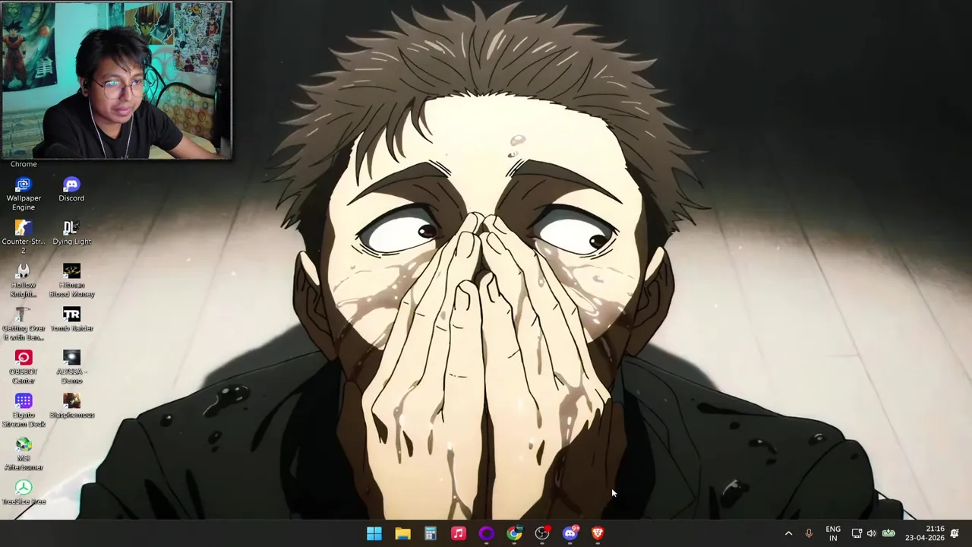The image size is (972, 547).
Task: Select the Counter-Strike 2 desktop icon
Action: tap(24, 237)
